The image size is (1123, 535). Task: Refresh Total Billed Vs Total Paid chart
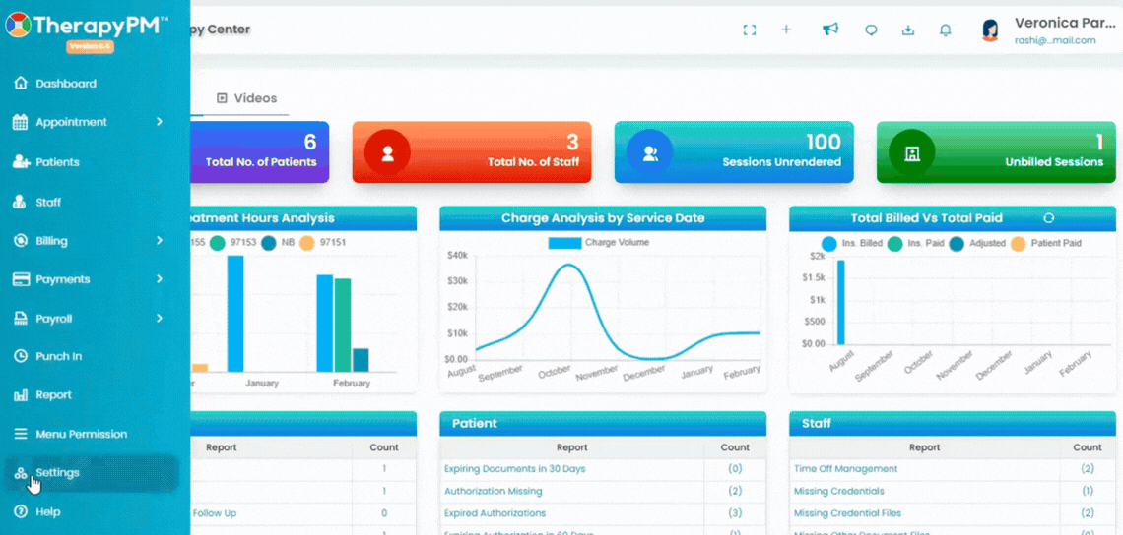point(1049,218)
